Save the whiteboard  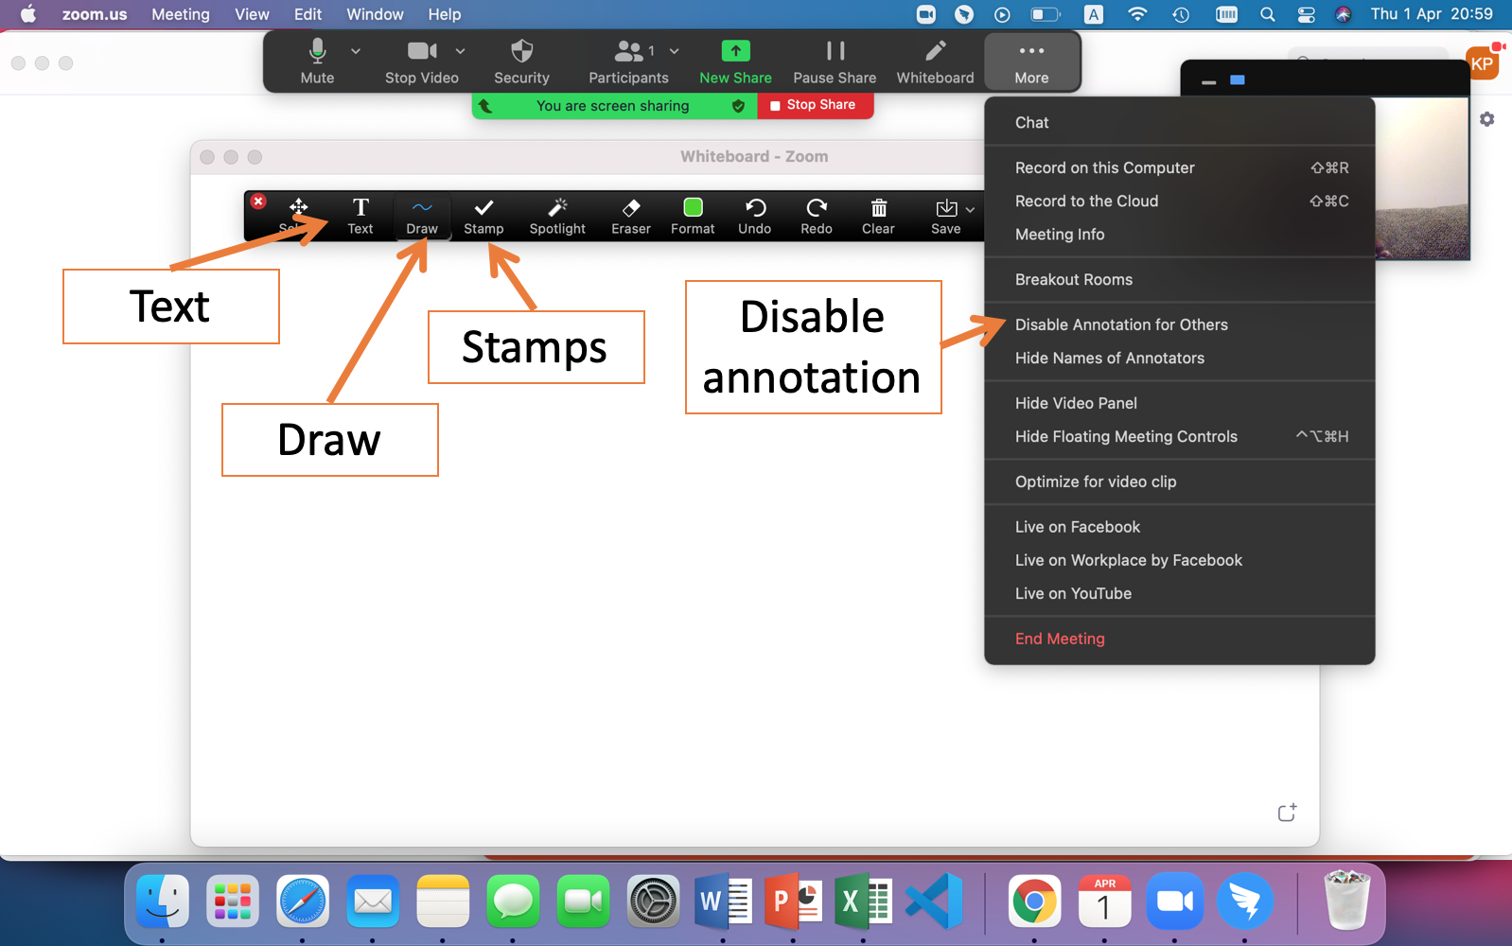(x=945, y=216)
